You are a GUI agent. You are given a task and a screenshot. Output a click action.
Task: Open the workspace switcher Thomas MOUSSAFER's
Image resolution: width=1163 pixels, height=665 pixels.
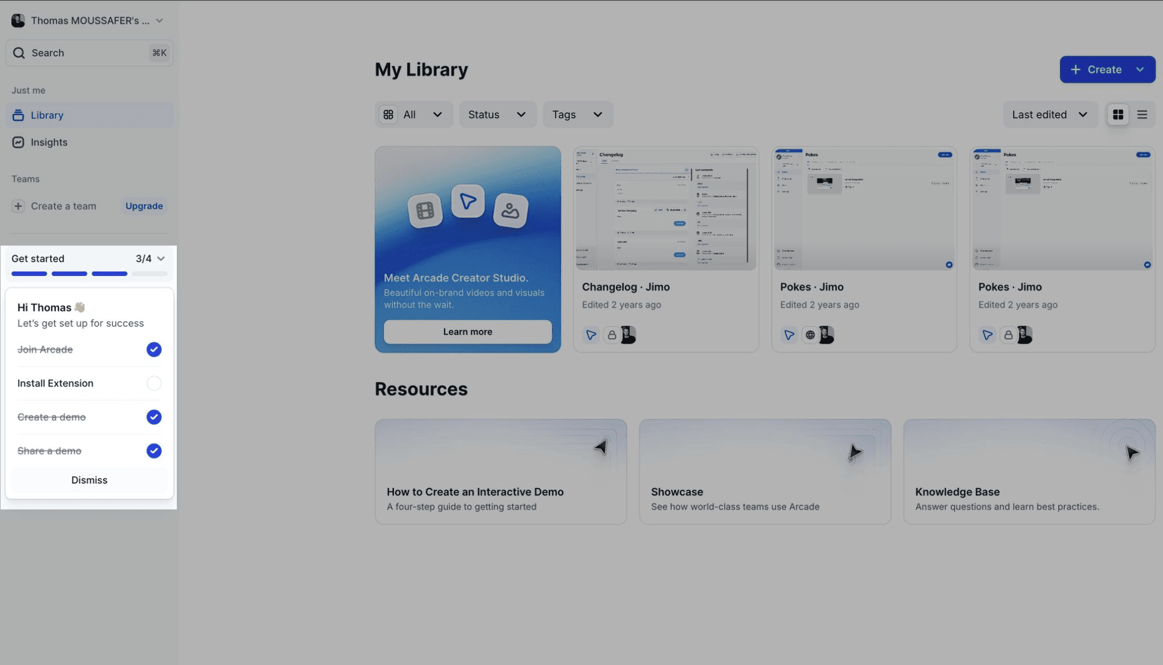click(x=88, y=21)
